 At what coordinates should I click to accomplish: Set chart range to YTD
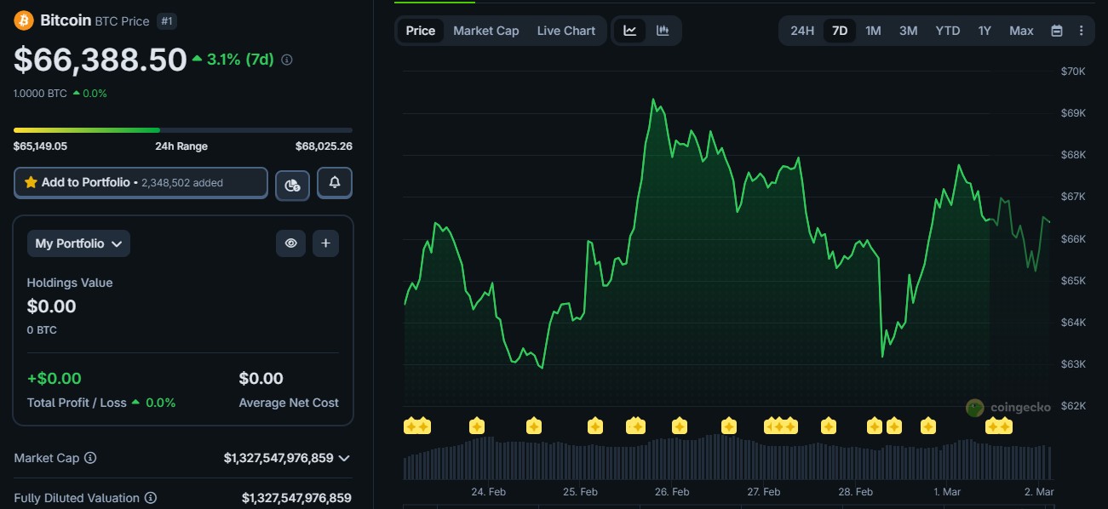[948, 31]
